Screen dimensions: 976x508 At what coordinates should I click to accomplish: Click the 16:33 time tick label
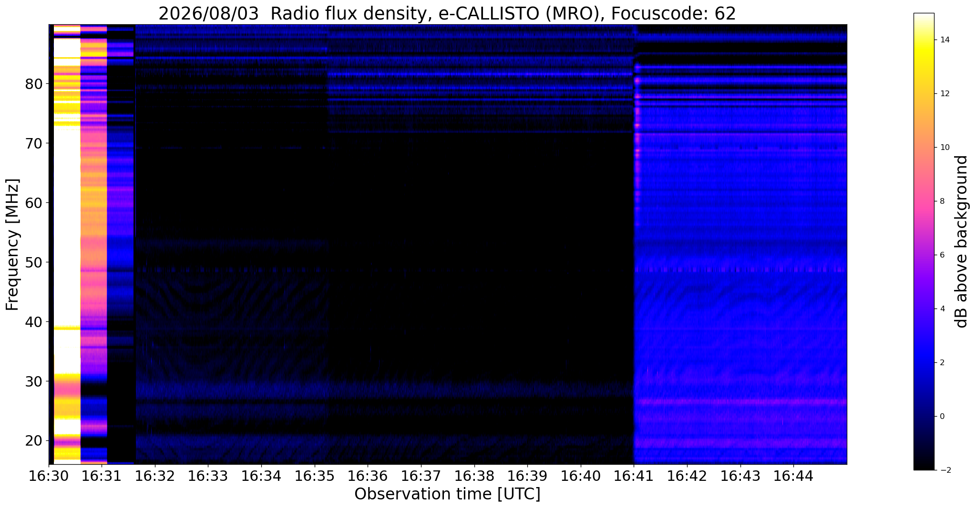point(208,476)
